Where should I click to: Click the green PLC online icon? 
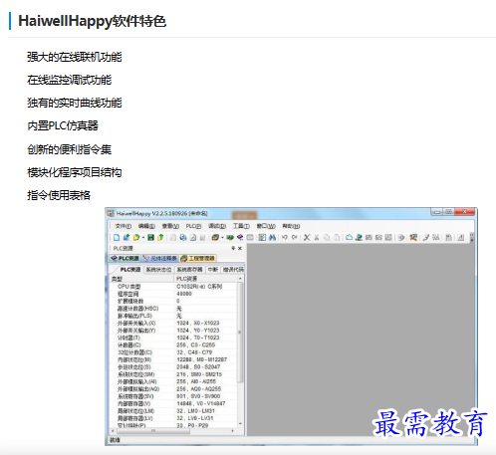[x=230, y=237]
